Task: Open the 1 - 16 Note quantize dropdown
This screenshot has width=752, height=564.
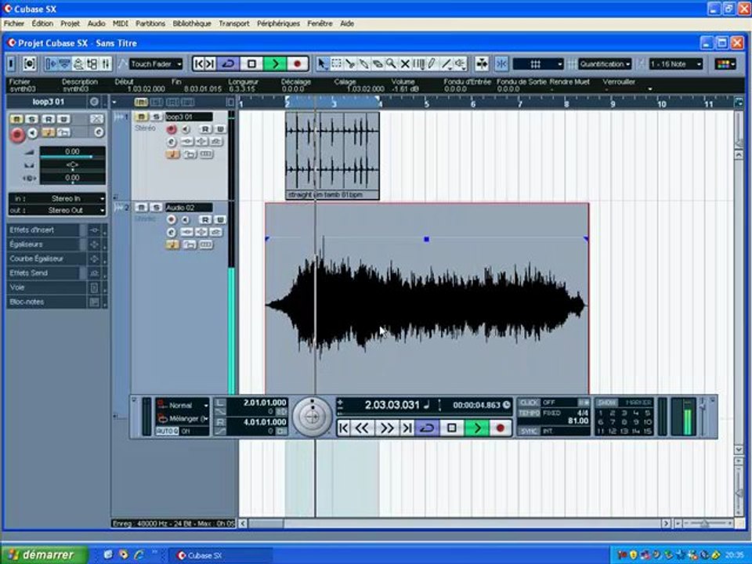Action: click(x=676, y=63)
